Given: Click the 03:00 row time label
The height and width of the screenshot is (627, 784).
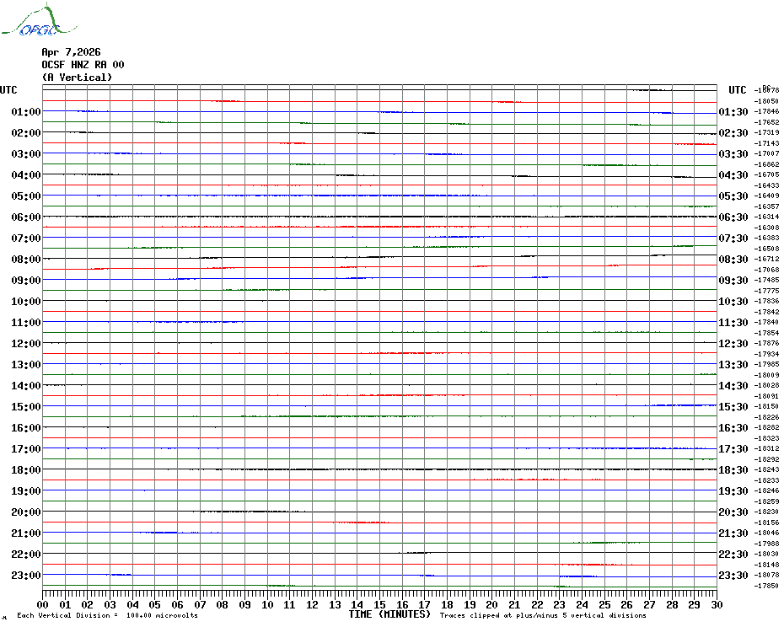Looking at the screenshot, I should pyautogui.click(x=26, y=153).
